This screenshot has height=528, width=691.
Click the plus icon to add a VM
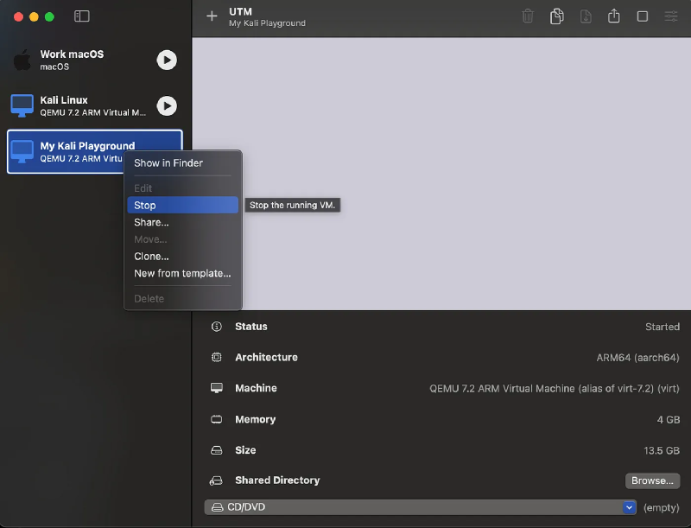pos(212,16)
